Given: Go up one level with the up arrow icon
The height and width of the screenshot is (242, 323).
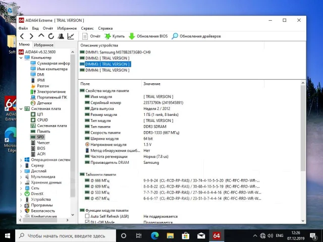Looking at the screenshot, I should point(41,36).
